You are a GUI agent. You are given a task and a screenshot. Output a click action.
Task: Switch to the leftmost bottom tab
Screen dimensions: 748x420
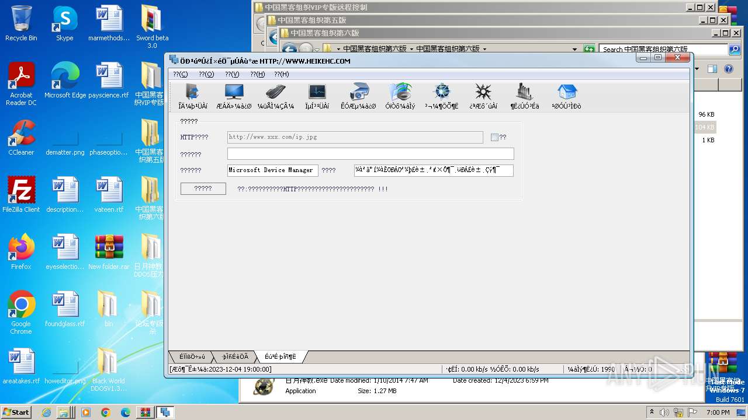(x=192, y=356)
